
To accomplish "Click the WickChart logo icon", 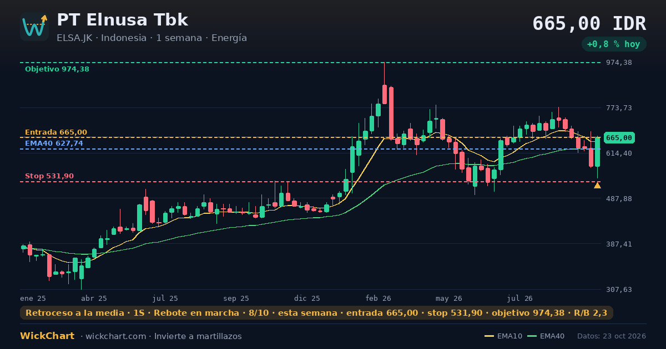I will 34,27.
